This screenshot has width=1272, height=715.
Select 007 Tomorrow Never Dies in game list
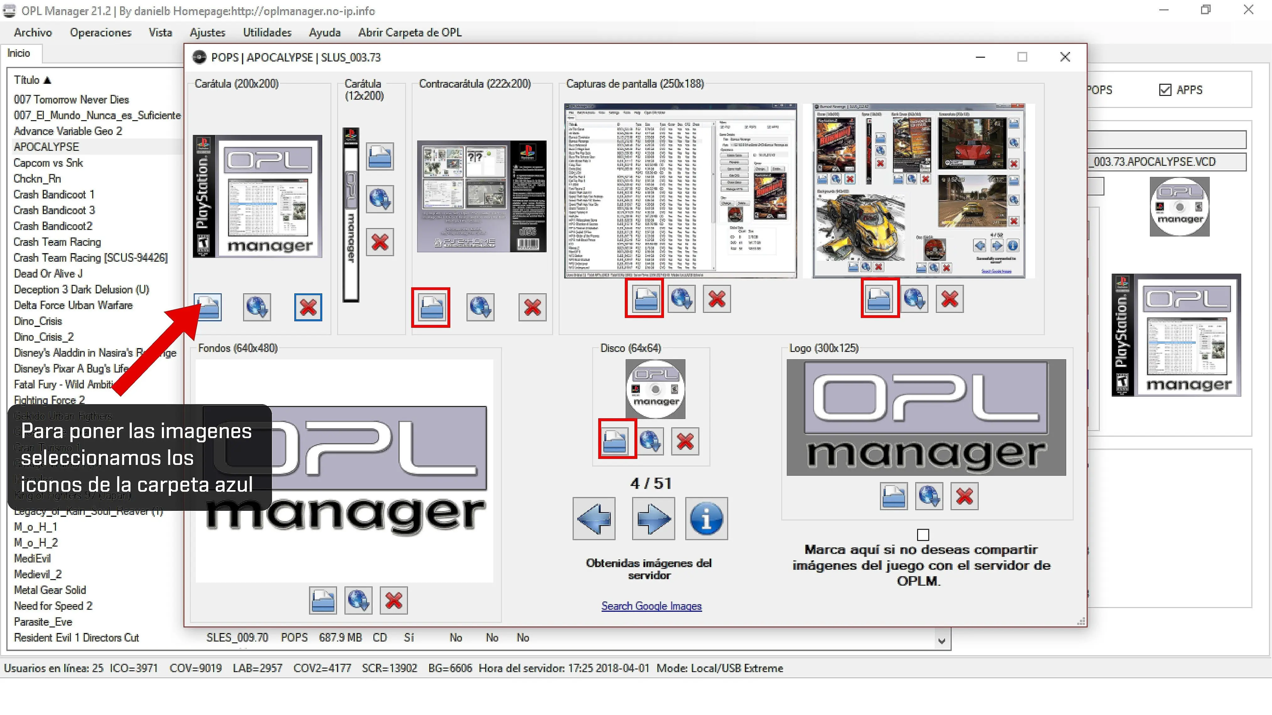[x=71, y=99]
